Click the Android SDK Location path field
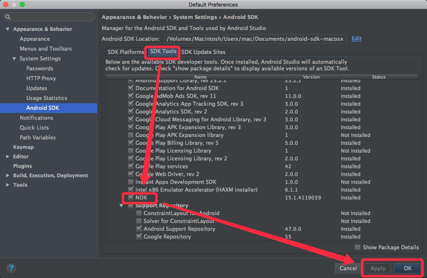Image resolution: width=427 pixels, height=278 pixels. point(255,39)
